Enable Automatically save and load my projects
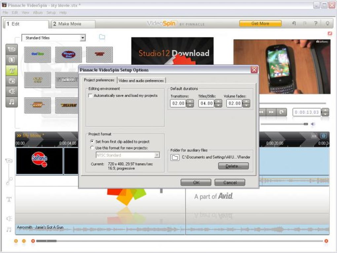Screen dimensions: 337x253 91,96
